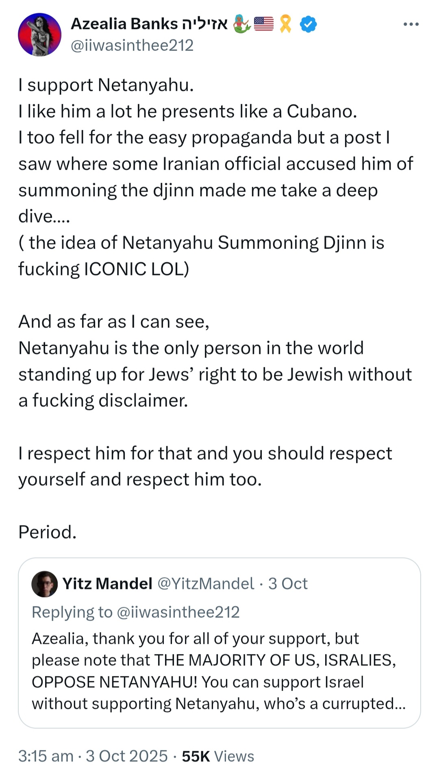Click the mermaid emoji beside the name
The height and width of the screenshot is (774, 439).
point(242,24)
